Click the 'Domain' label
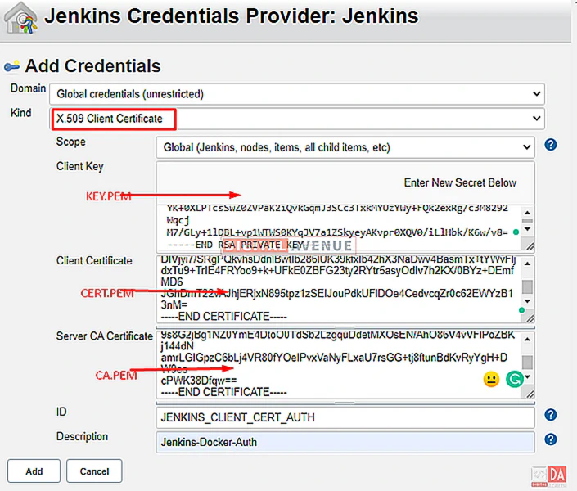This screenshot has width=577, height=491. pos(28,88)
